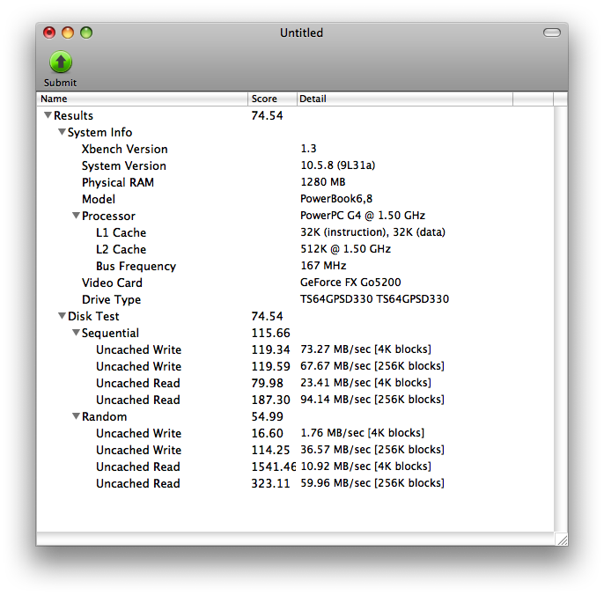Click the Name column header
Image resolution: width=604 pixels, height=595 pixels.
coord(142,99)
